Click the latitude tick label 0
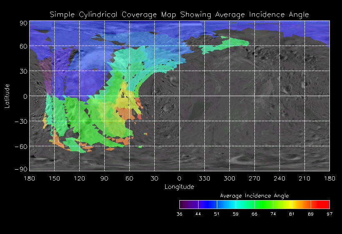This screenshot has width=342, height=234. click(25, 97)
